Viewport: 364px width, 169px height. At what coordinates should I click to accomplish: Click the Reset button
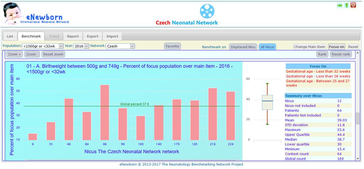click(x=353, y=47)
